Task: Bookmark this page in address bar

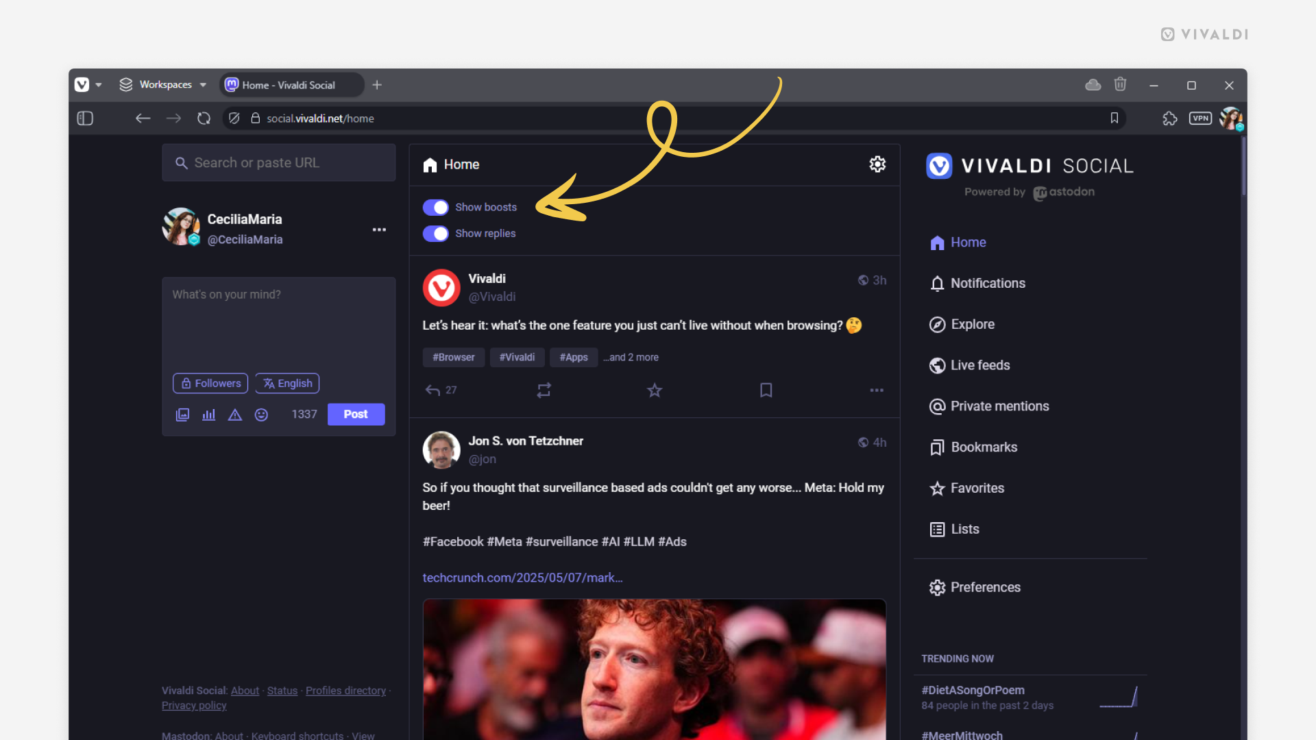Action: click(1114, 119)
